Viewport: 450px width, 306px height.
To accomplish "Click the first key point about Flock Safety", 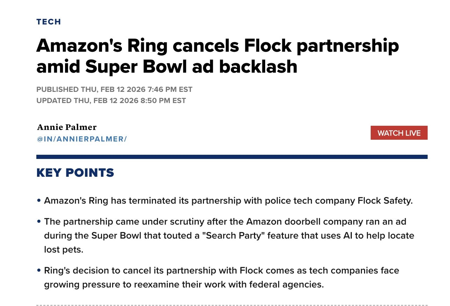I will coord(228,201).
